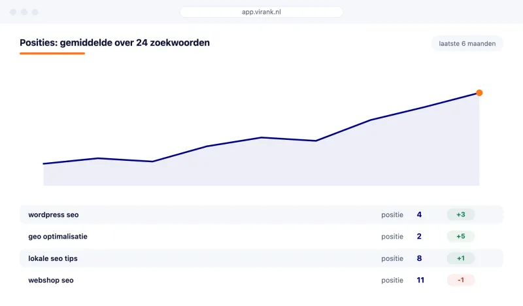Click the app.virank.nl address bar
The height and width of the screenshot is (306, 523).
click(x=261, y=12)
